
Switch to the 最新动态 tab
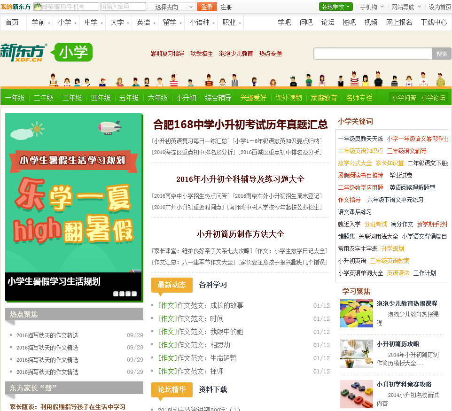[x=172, y=285]
